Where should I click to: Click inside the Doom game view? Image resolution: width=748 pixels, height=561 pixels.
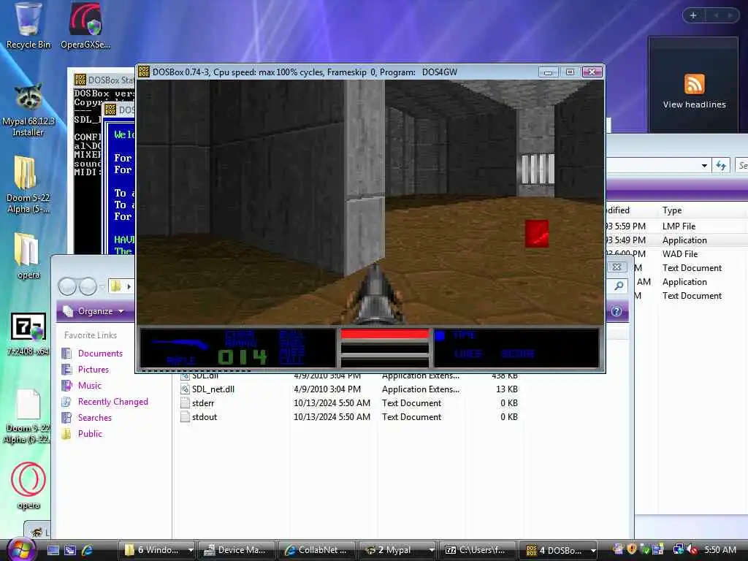pos(370,202)
